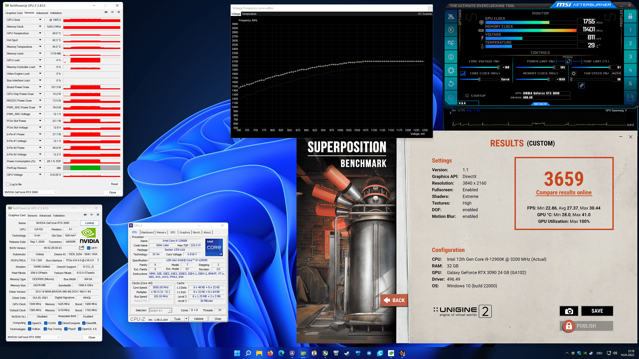This screenshot has width=639, height=359.
Task: Open hamburger menu in GPU-Z Graphics Card window
Action: click(98, 215)
